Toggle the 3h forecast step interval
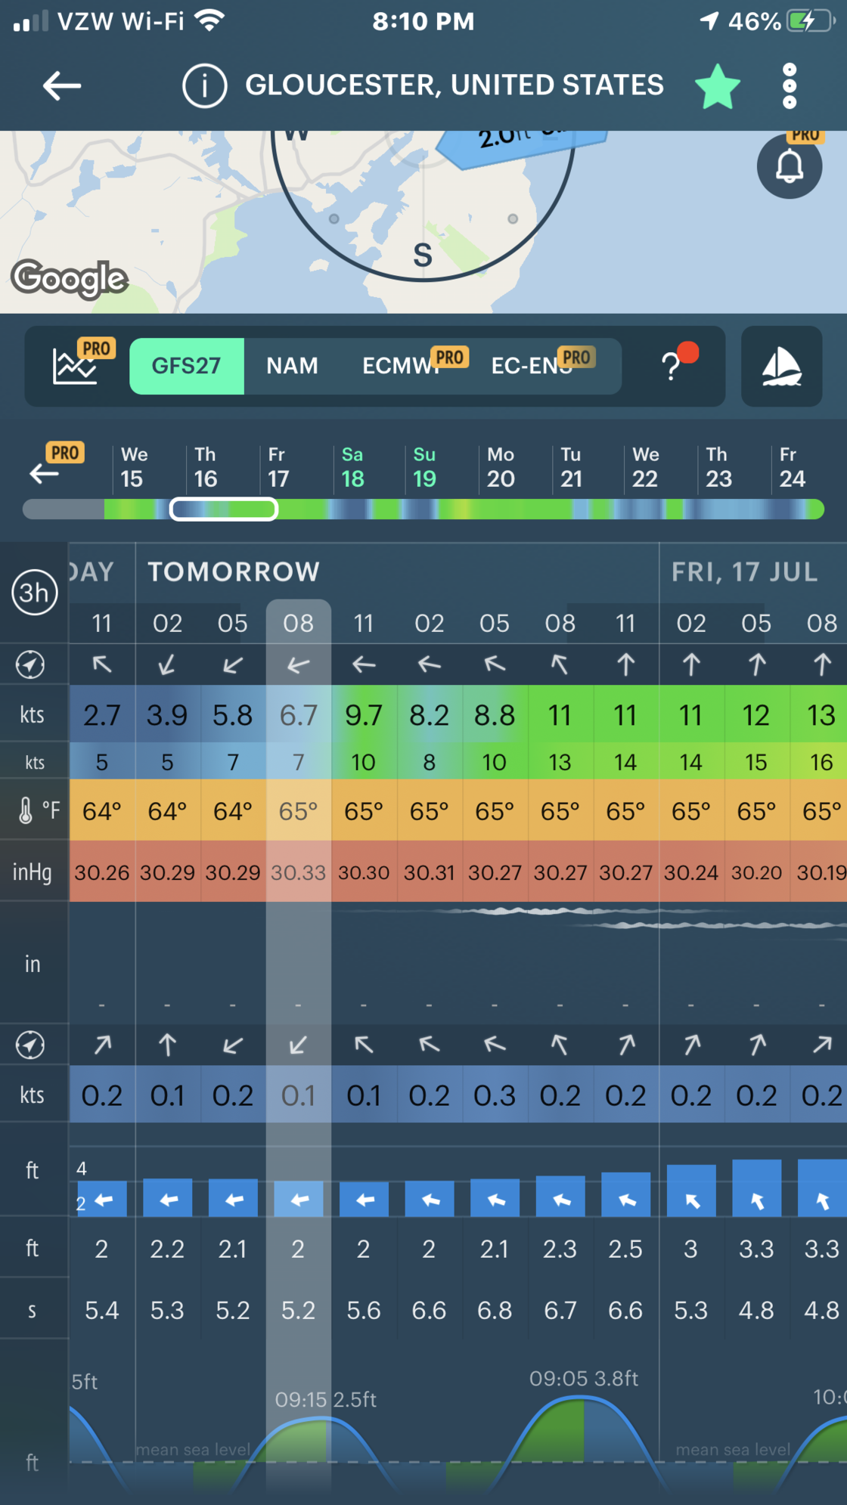Image resolution: width=847 pixels, height=1505 pixels. tap(34, 593)
